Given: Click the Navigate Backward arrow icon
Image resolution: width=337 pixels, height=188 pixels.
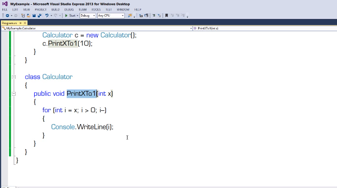Looking at the screenshot, I should (x=7, y=16).
